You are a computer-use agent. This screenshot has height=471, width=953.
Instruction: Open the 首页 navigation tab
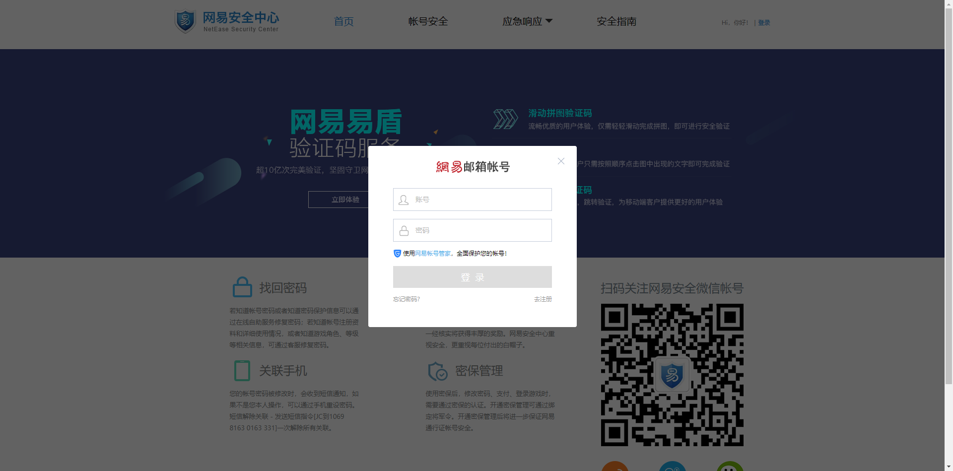(343, 21)
